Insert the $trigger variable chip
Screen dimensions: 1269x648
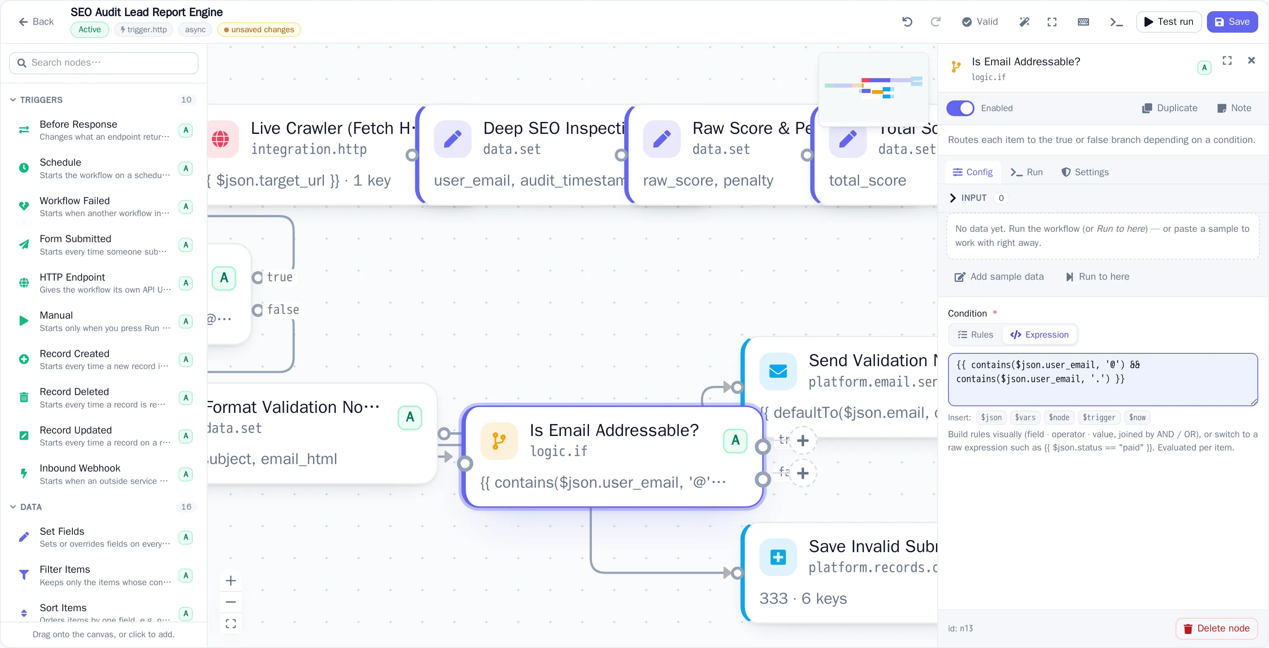coord(1099,418)
